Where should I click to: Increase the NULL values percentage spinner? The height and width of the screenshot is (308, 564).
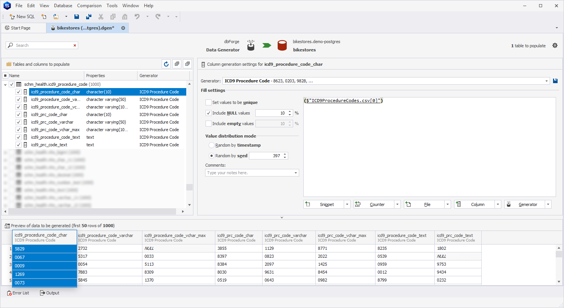pos(290,111)
